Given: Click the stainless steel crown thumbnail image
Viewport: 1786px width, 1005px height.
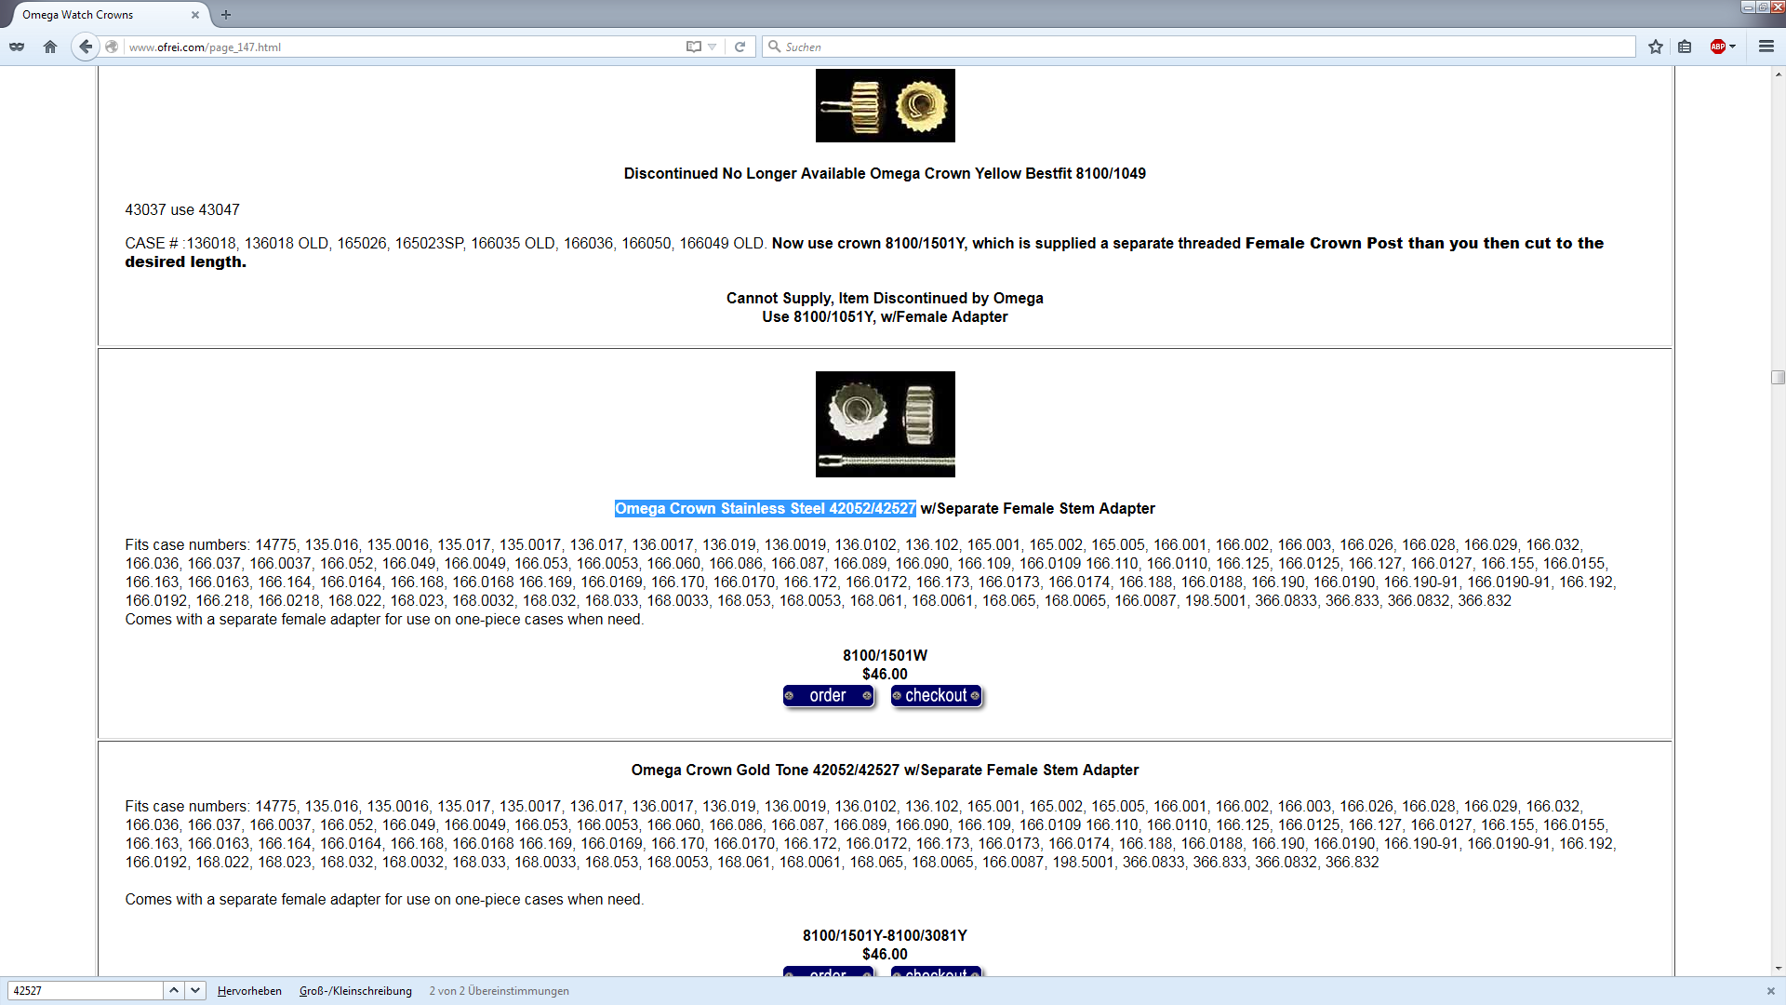Looking at the screenshot, I should [x=885, y=424].
